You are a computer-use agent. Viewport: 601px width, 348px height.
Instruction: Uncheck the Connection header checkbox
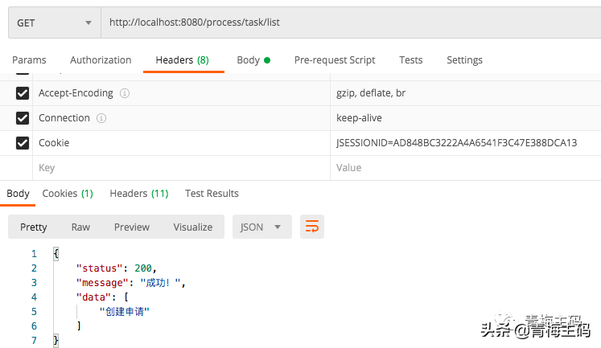[x=23, y=118]
